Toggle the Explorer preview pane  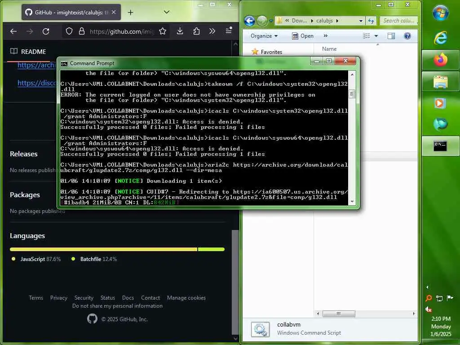coord(391,36)
